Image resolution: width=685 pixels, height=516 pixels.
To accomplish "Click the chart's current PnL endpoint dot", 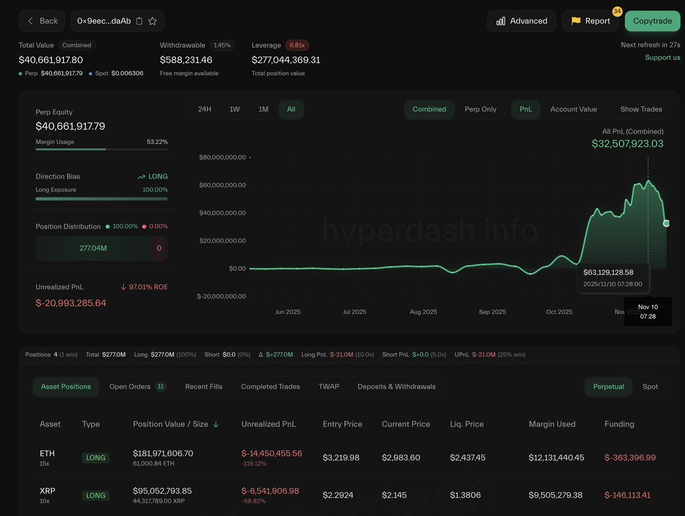I will click(666, 223).
